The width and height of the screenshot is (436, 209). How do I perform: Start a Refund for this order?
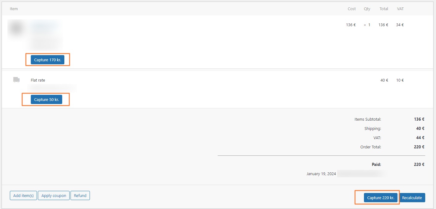click(80, 195)
